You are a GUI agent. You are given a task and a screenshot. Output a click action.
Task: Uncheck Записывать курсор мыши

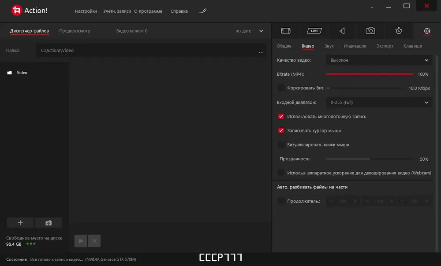(281, 130)
